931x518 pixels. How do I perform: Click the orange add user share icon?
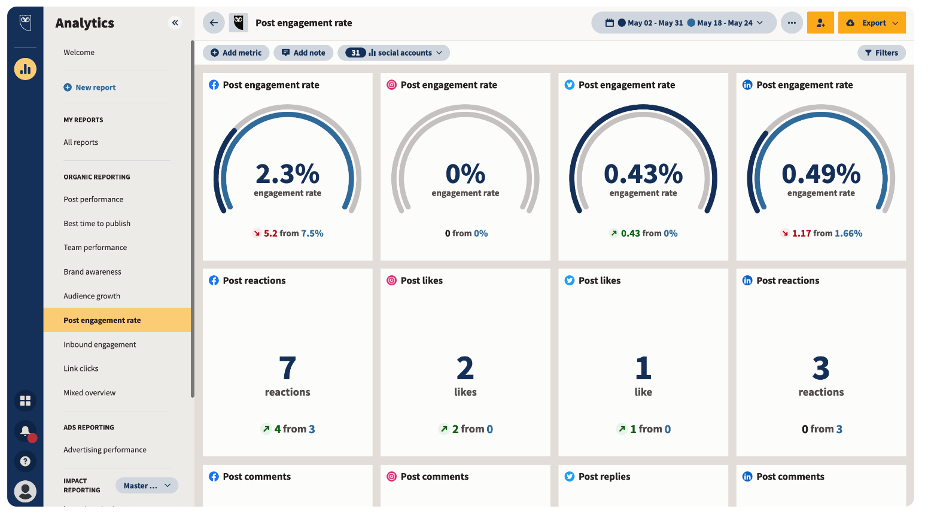(x=820, y=23)
